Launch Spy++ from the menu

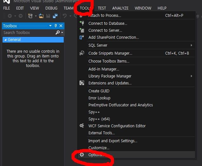pyautogui.click(x=137, y=112)
